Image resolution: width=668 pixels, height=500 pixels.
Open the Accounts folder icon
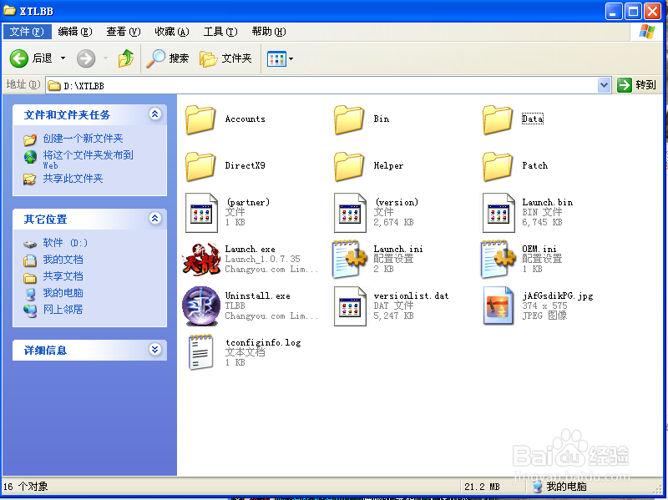(200, 119)
